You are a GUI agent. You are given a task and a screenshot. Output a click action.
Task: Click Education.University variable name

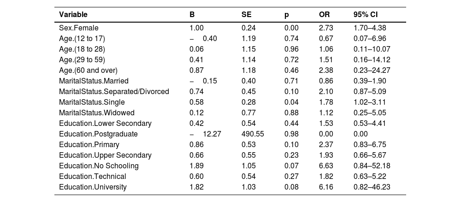pyautogui.click(x=93, y=187)
